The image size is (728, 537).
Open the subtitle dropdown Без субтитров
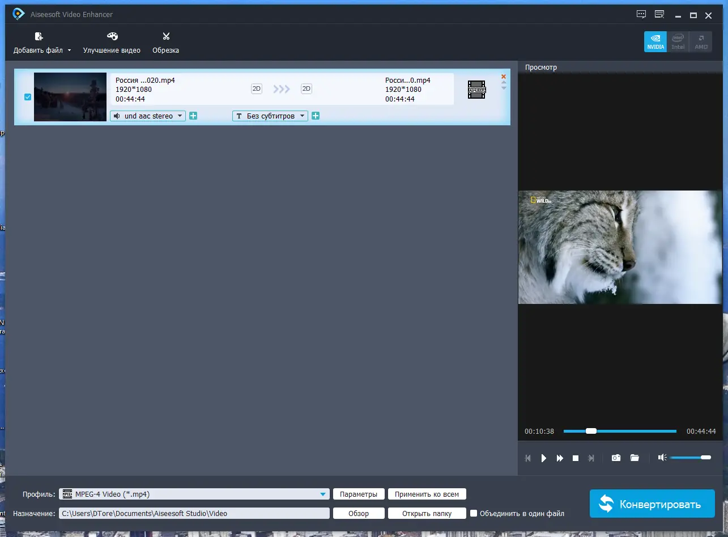click(x=270, y=116)
